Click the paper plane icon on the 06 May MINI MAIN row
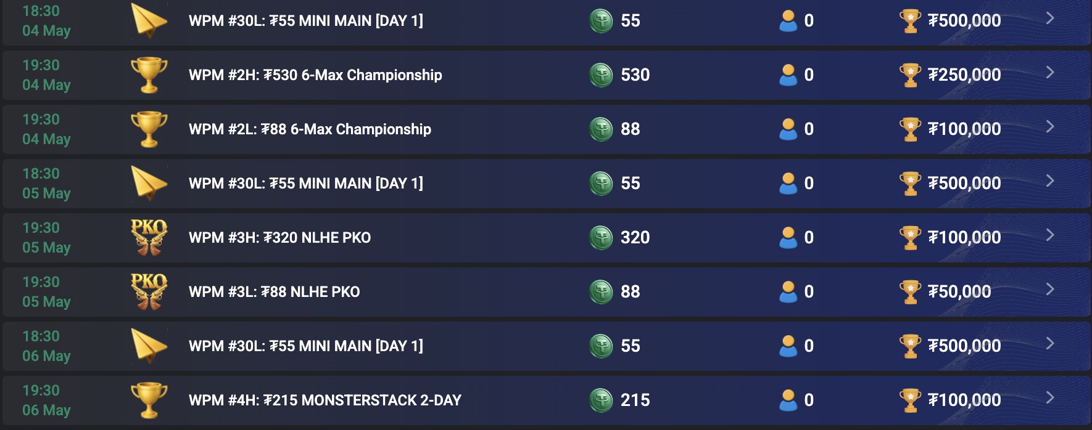 pos(148,346)
